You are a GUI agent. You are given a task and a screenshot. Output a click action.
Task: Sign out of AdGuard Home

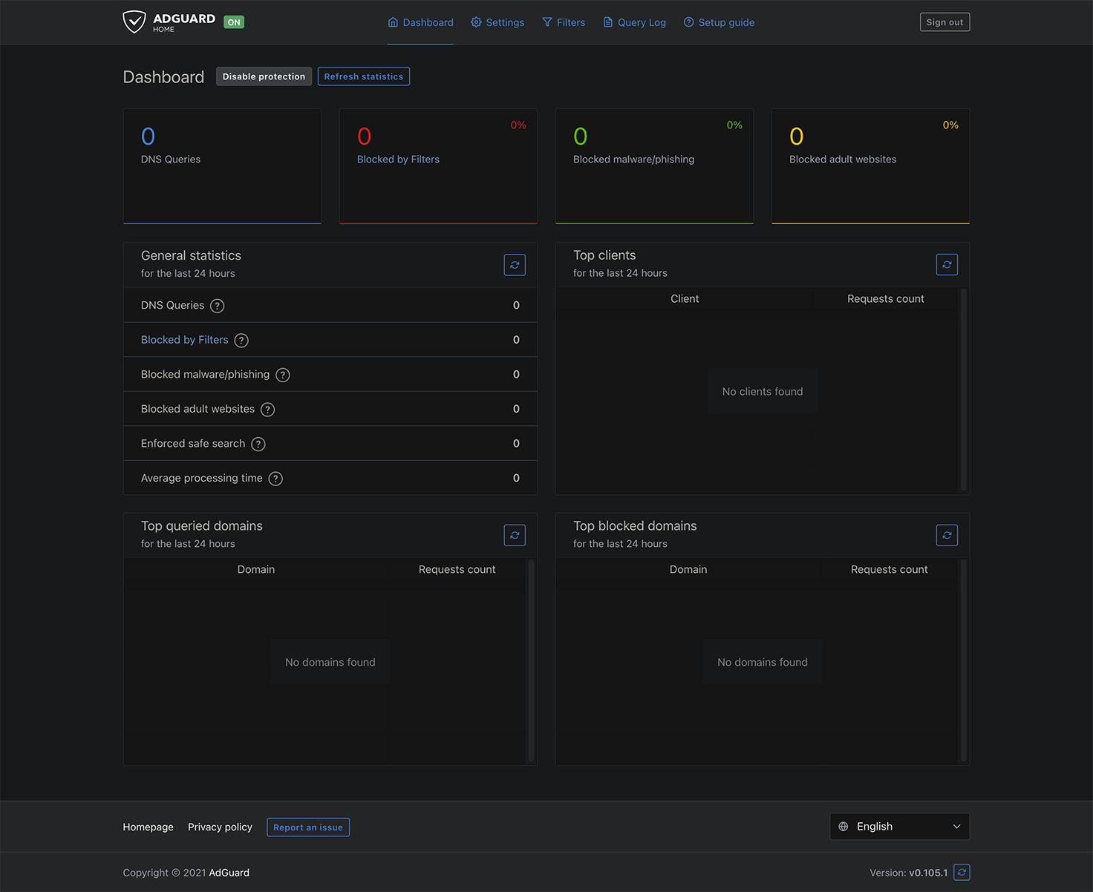point(944,22)
